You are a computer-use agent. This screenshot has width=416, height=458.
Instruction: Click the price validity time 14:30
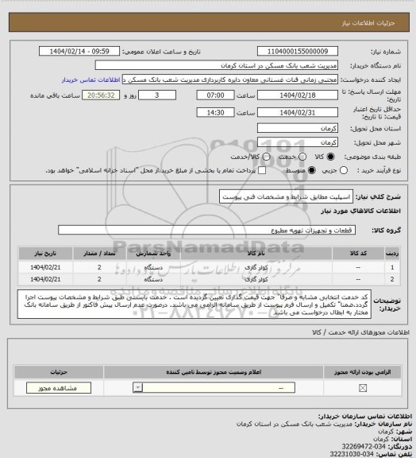tap(216, 112)
